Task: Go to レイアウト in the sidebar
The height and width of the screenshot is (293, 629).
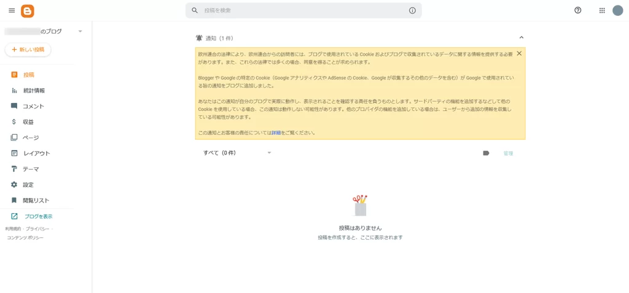Action: point(36,153)
